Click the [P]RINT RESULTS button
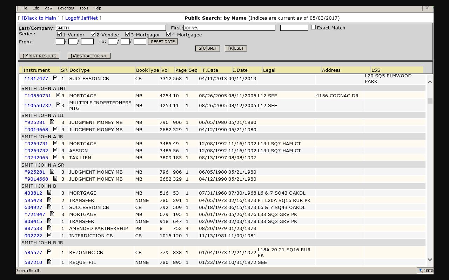Screen dimensions: 449x280 tap(40, 56)
